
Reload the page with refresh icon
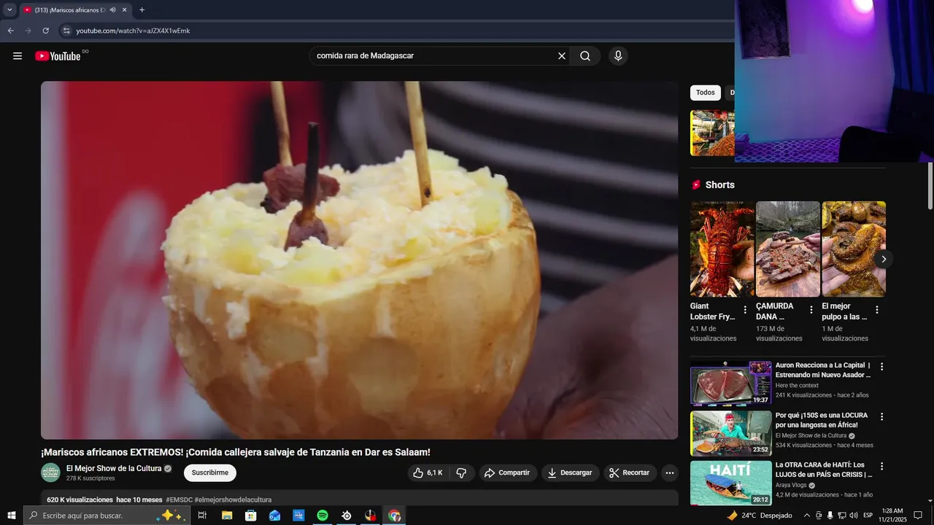45,31
